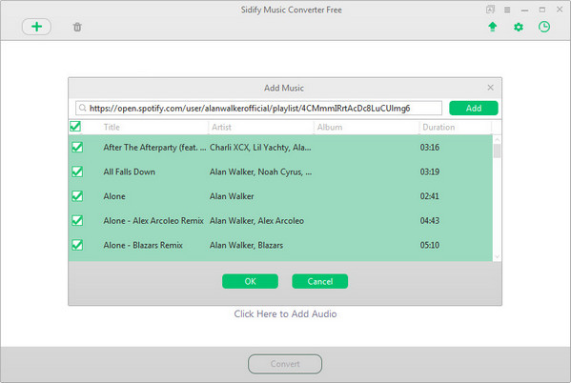Image resolution: width=571 pixels, height=383 pixels.
Task: Minimize the Sidify window
Action: click(524, 10)
